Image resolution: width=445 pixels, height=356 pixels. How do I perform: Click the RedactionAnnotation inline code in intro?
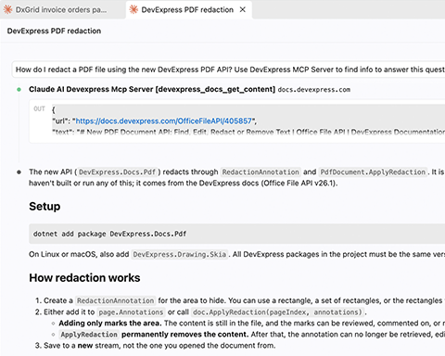click(x=261, y=172)
